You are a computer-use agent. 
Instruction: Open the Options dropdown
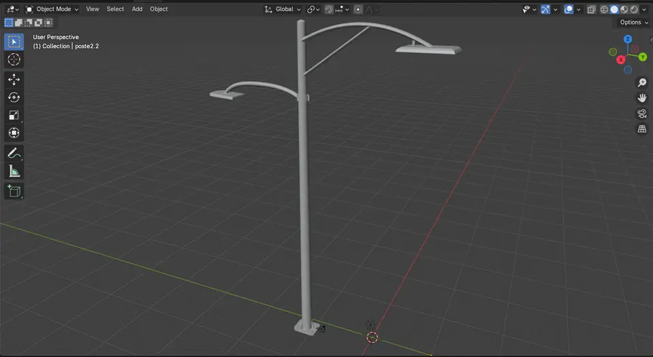coord(633,22)
